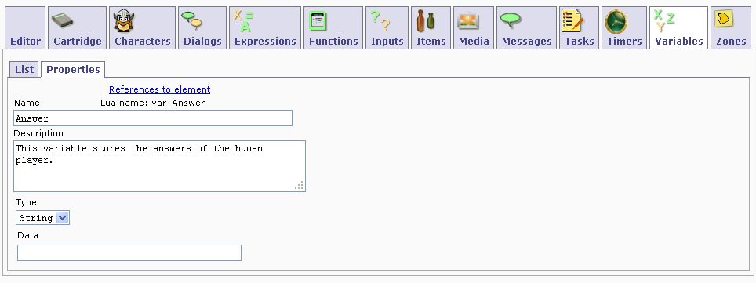Select the Inputs question marks icon

pyautogui.click(x=380, y=20)
